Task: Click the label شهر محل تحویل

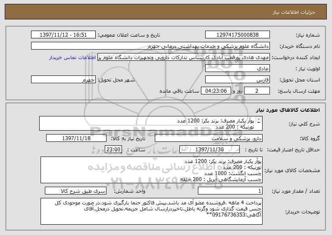Action: (116, 80)
